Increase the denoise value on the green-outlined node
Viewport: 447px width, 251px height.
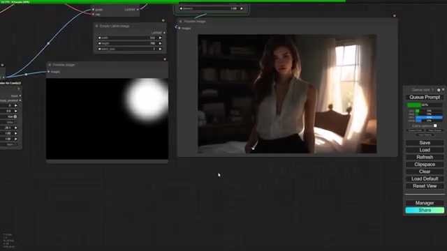pos(242,8)
